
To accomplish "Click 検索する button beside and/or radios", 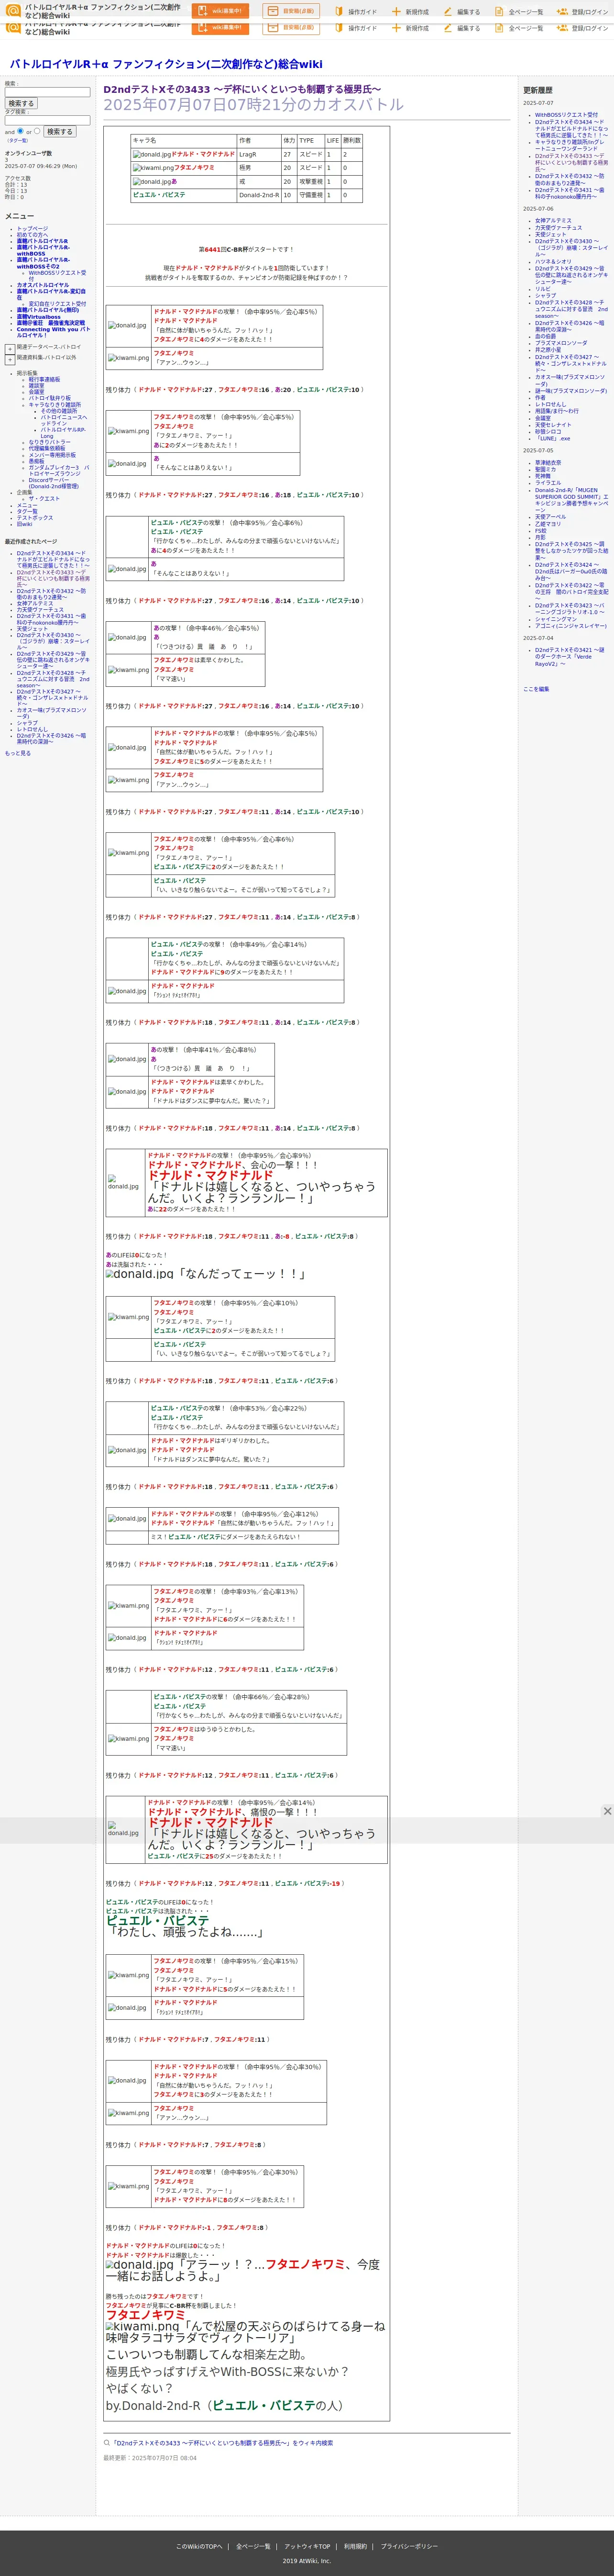I will pyautogui.click(x=59, y=131).
